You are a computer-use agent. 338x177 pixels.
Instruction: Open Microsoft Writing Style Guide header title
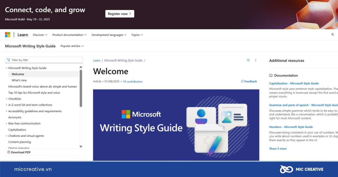[30, 46]
